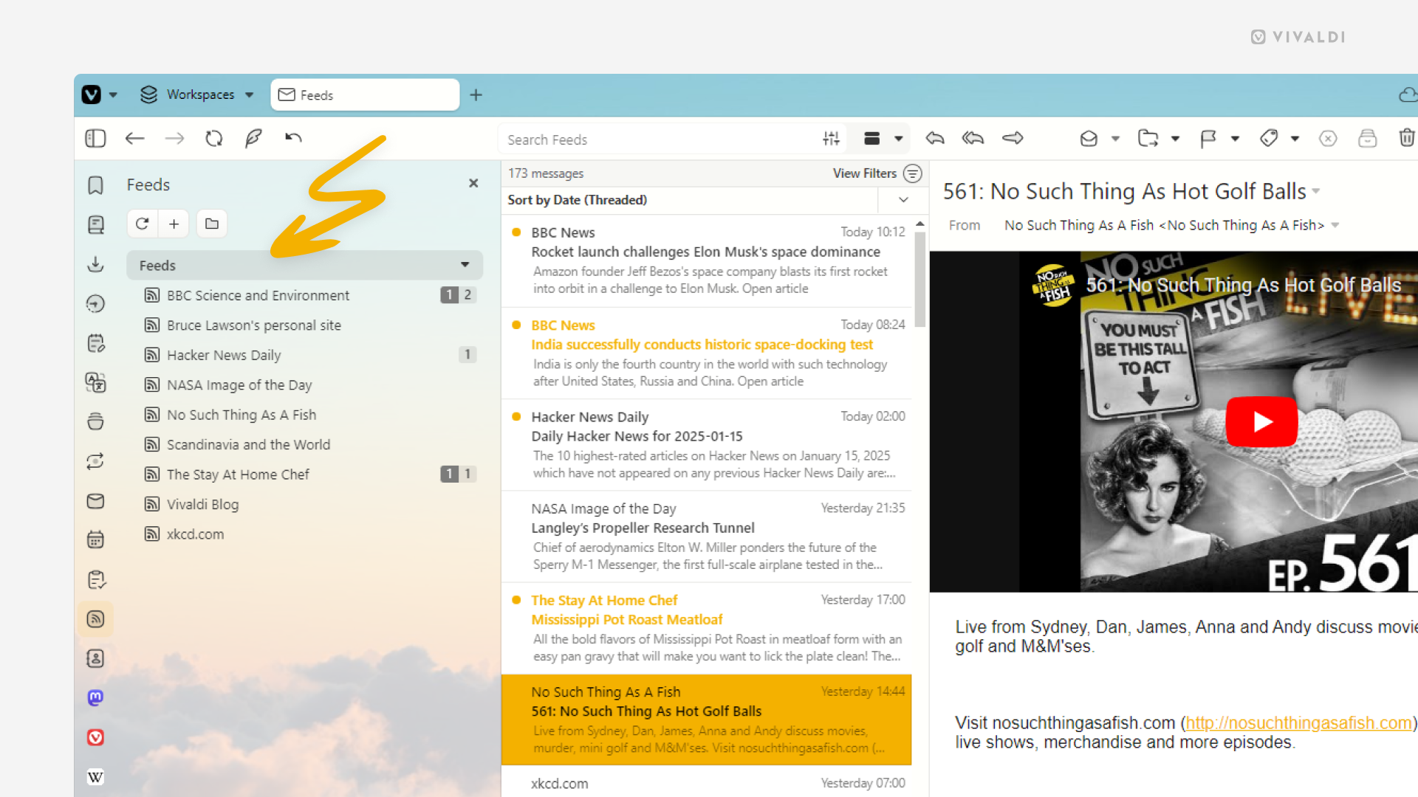
Task: Open move-to-folder dropdown arrow
Action: (x=1176, y=139)
